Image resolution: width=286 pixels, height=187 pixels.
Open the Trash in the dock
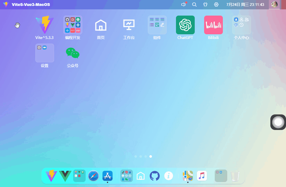[x=235, y=176]
